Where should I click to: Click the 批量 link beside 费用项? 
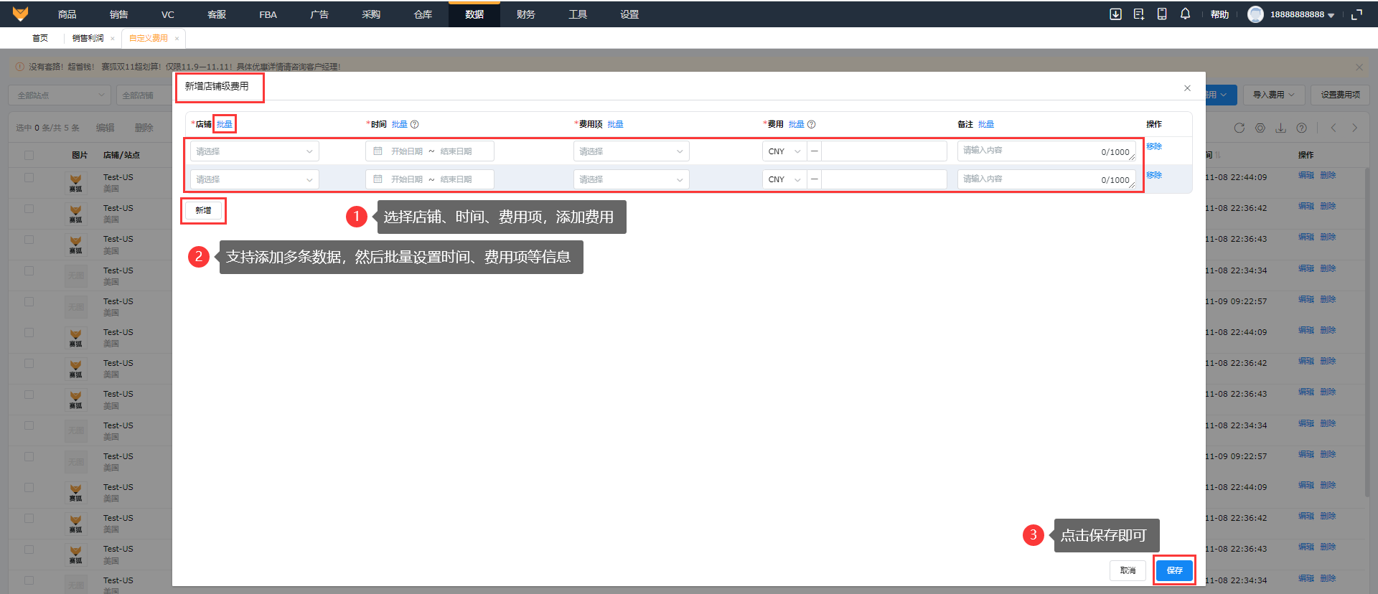point(615,124)
